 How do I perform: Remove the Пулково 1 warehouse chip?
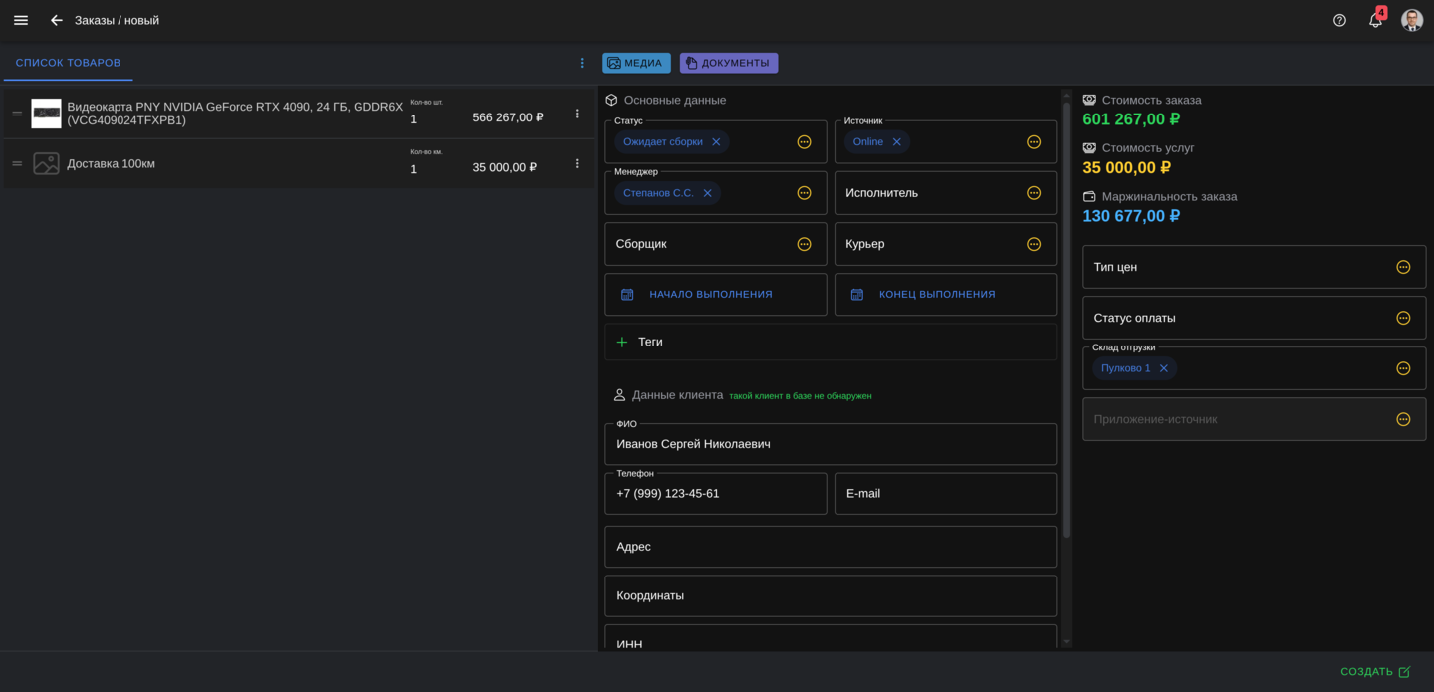[1163, 368]
